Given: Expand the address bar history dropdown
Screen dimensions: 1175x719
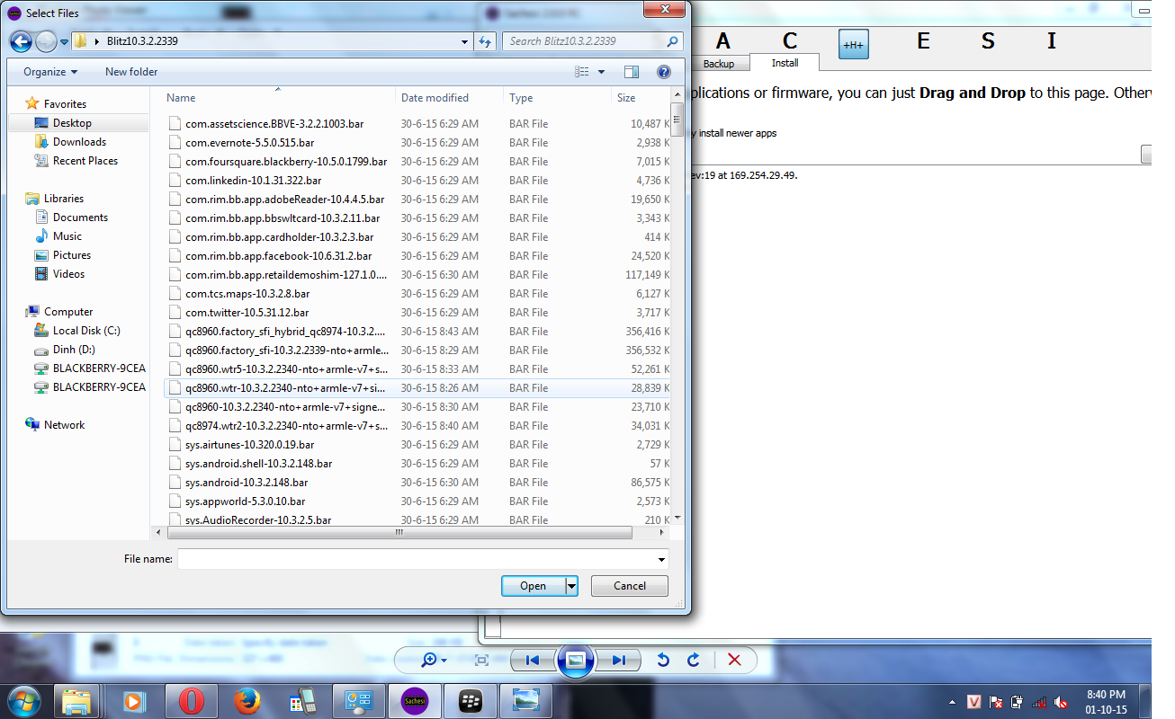Looking at the screenshot, I should tap(464, 41).
